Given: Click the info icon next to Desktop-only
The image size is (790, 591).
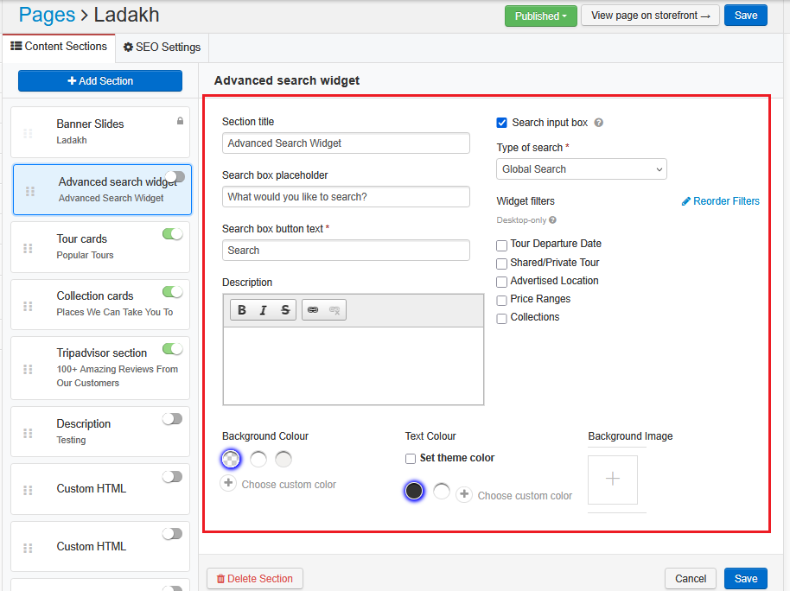Looking at the screenshot, I should [x=552, y=220].
